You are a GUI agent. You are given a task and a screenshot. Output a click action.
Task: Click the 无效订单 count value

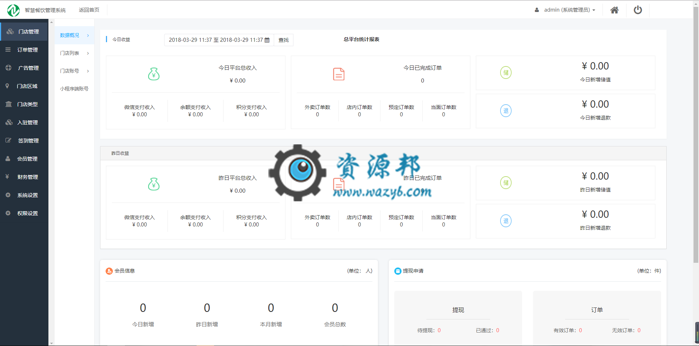click(x=639, y=330)
